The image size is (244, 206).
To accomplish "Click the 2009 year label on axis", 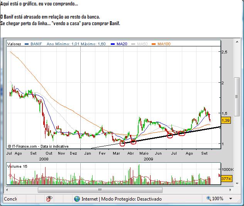I will (x=148, y=159).
